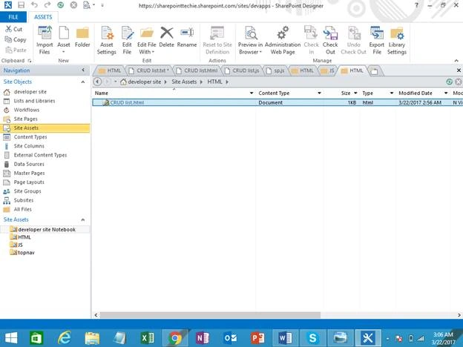This screenshot has width=463, height=347.
Task: Click the back navigation arrow in the breadcrumb bar
Action: click(97, 82)
